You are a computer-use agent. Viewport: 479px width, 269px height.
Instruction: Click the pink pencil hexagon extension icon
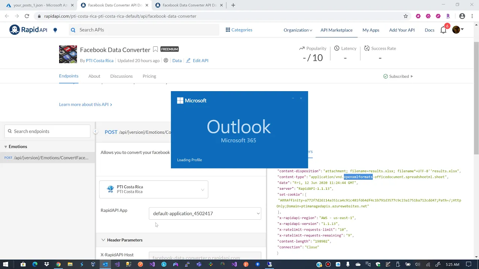point(438,16)
